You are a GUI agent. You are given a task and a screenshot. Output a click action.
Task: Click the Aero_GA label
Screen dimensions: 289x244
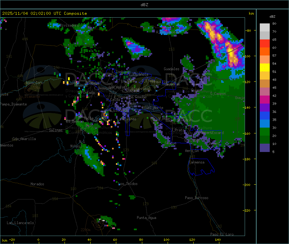point(192,151)
